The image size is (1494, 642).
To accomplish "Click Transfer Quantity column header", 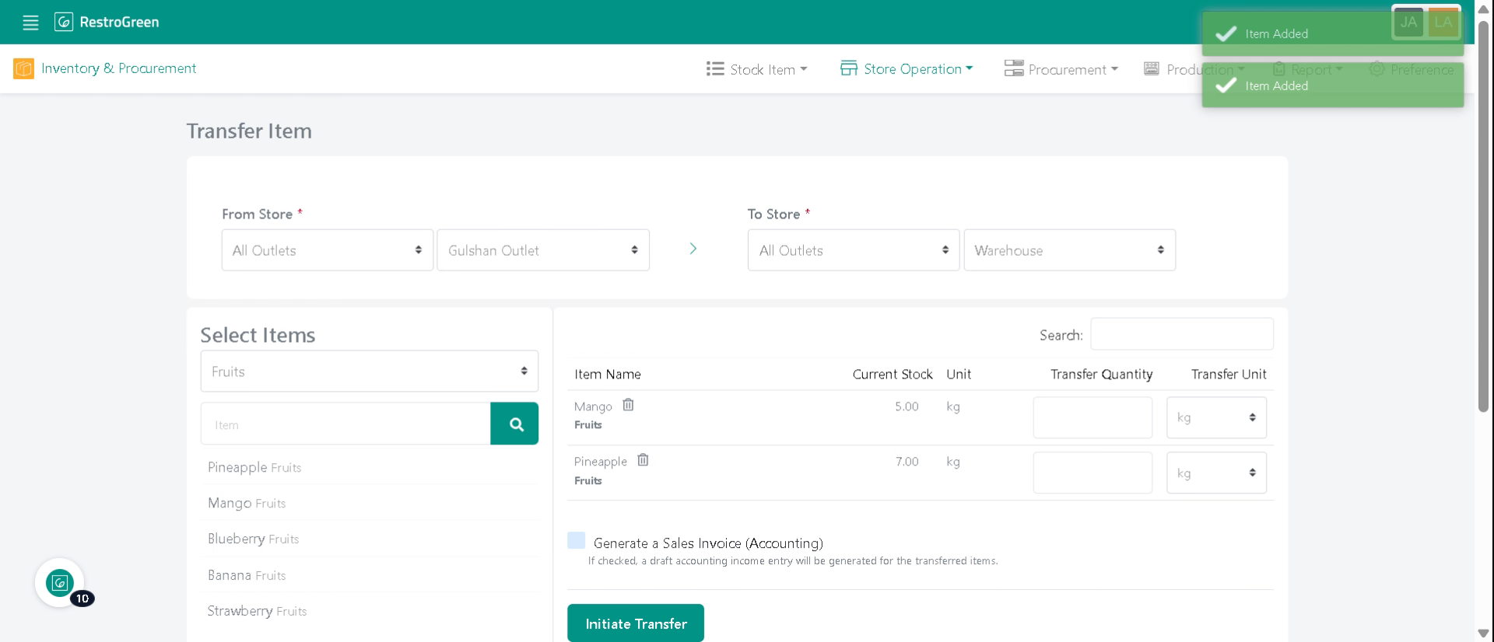I will 1101,374.
